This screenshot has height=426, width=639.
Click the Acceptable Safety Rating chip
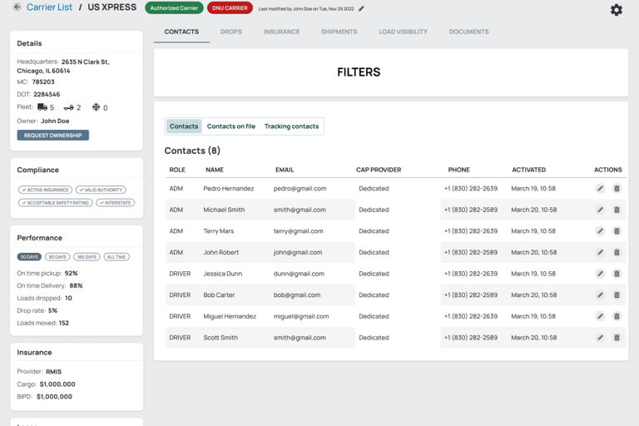point(56,203)
